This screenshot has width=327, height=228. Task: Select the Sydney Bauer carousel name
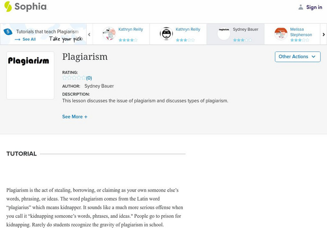click(x=246, y=29)
